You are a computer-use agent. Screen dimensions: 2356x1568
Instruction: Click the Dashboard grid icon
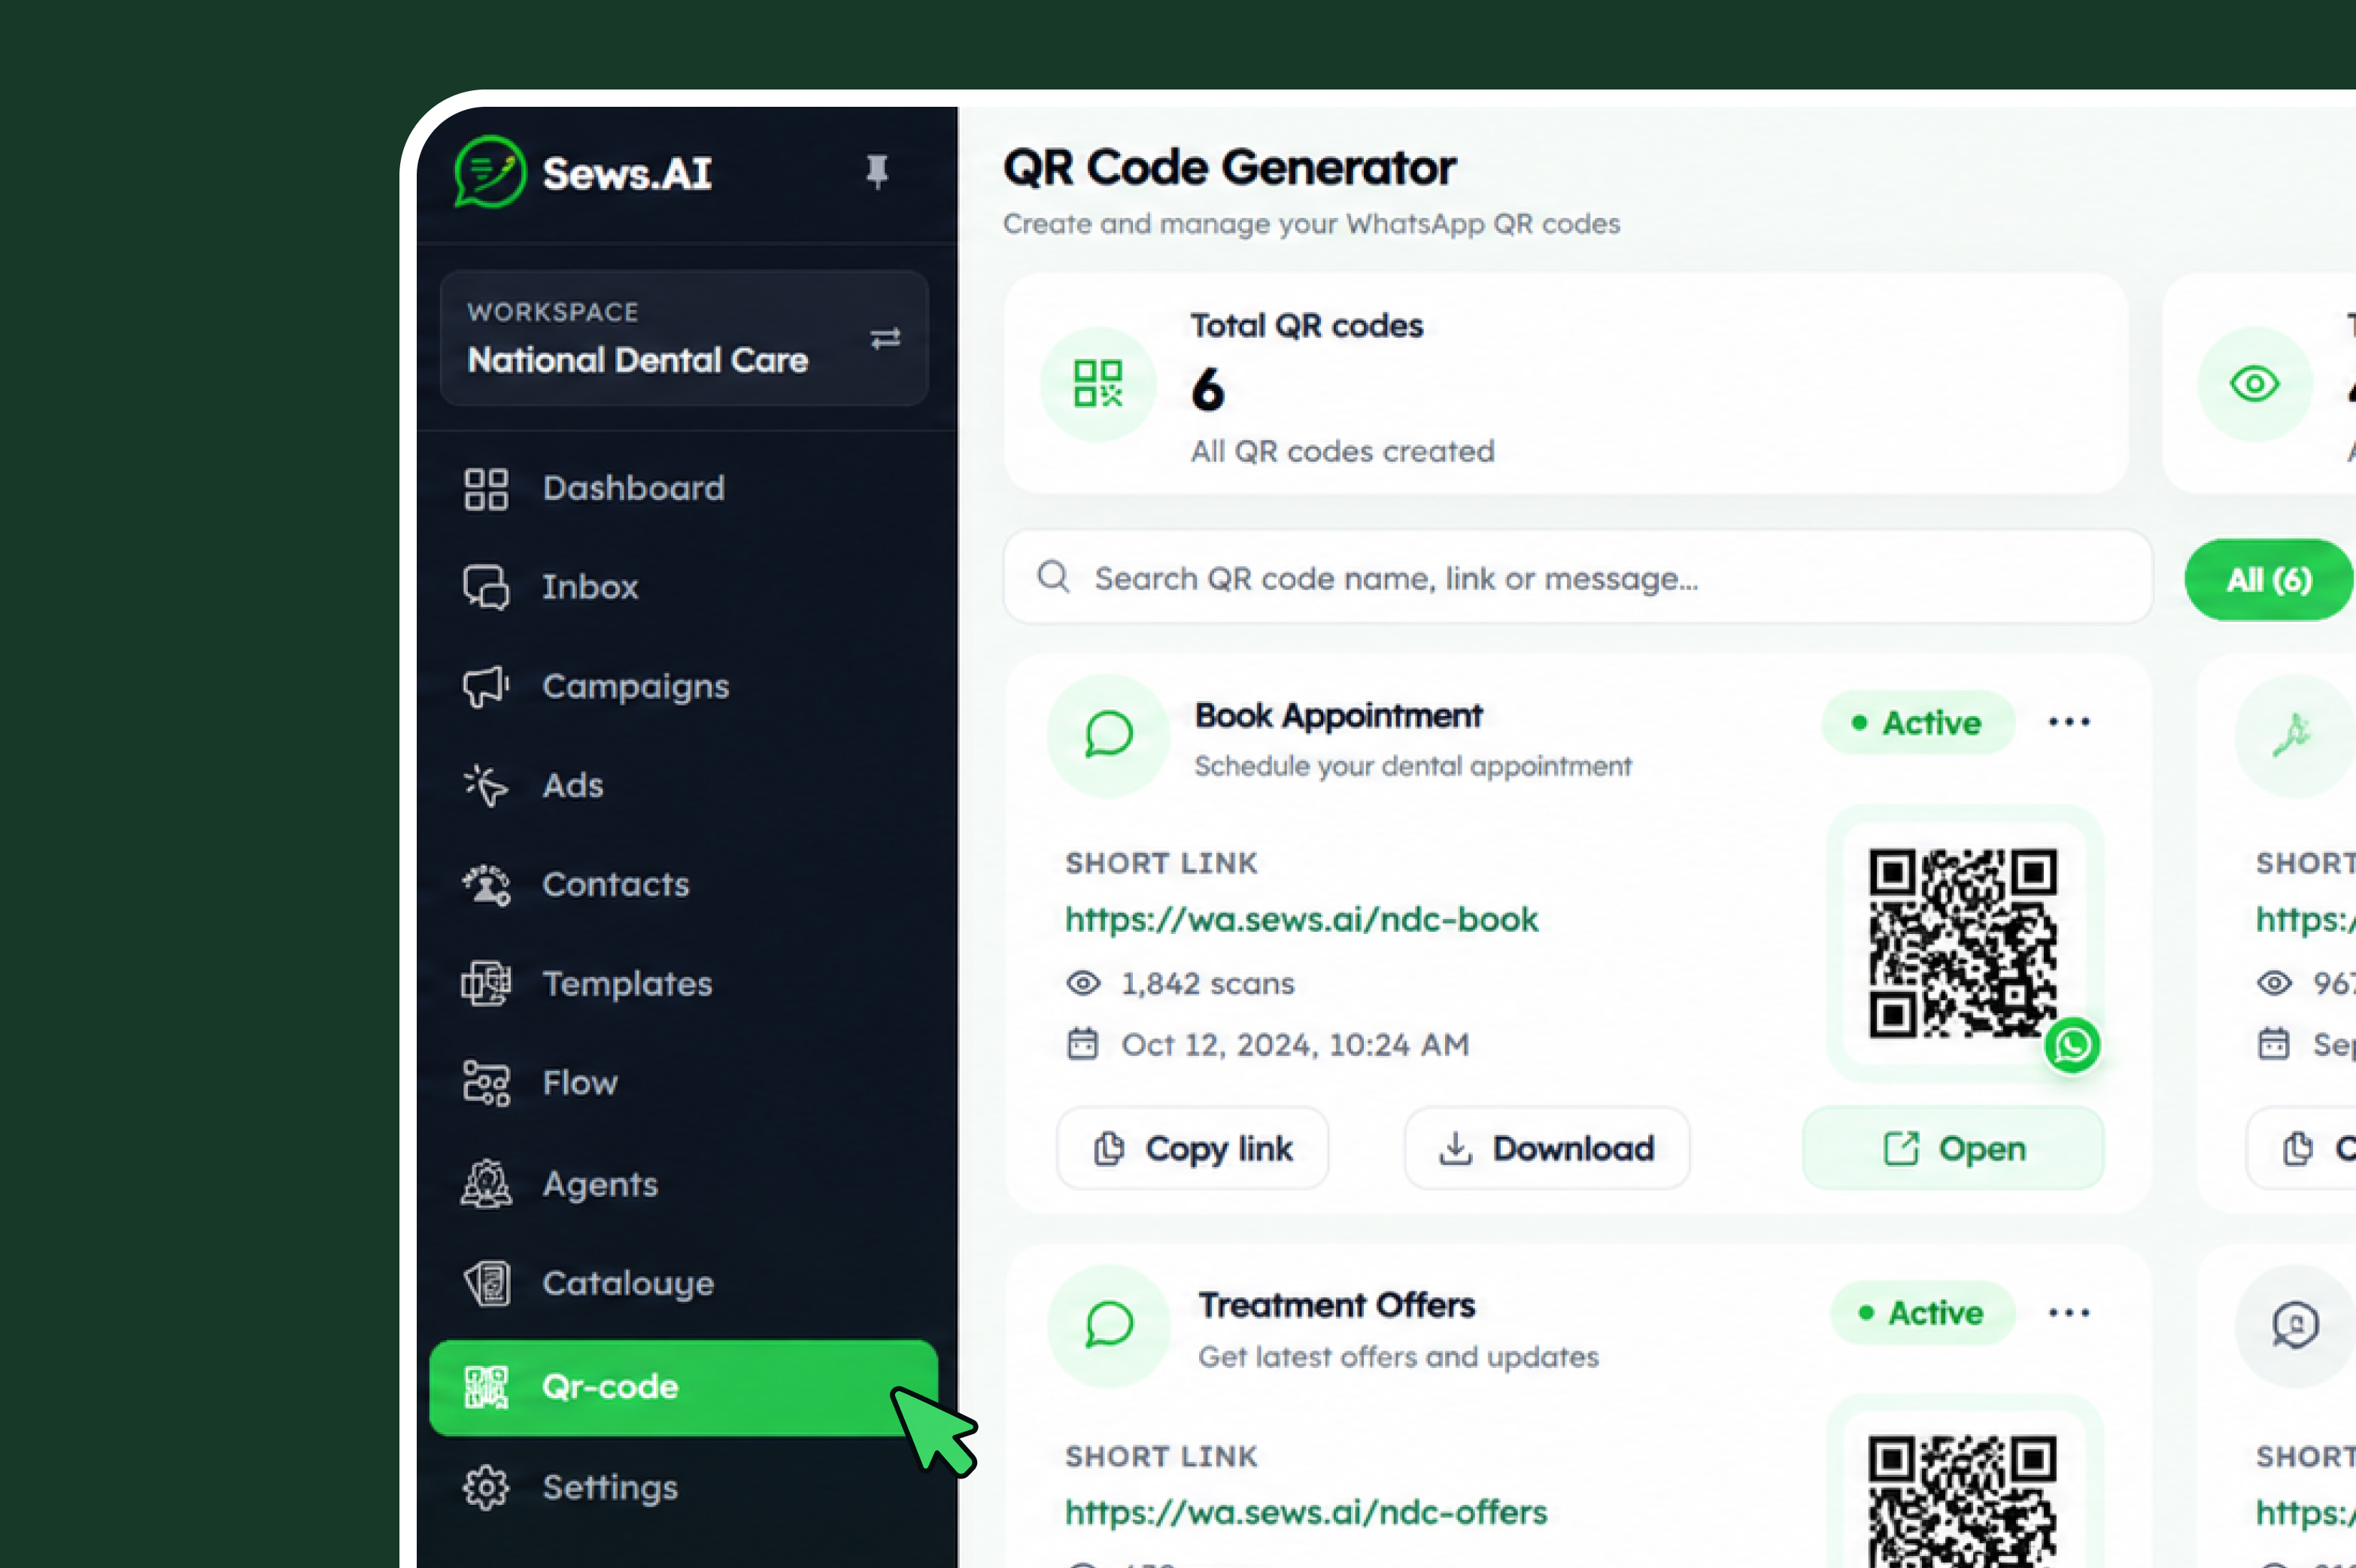486,489
